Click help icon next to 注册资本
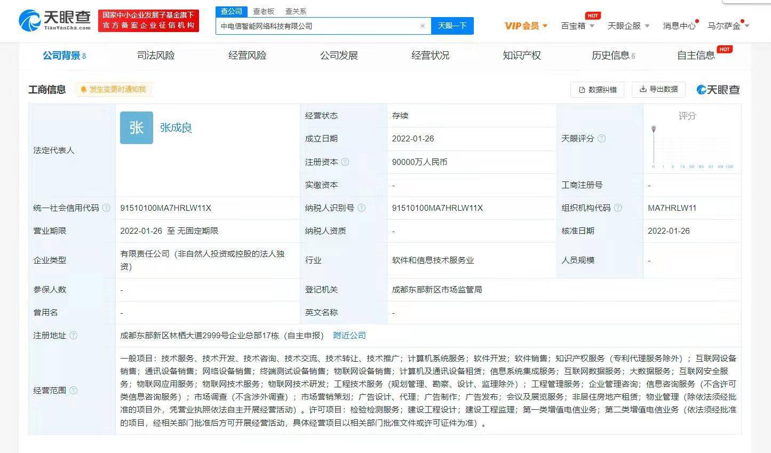 [x=345, y=162]
